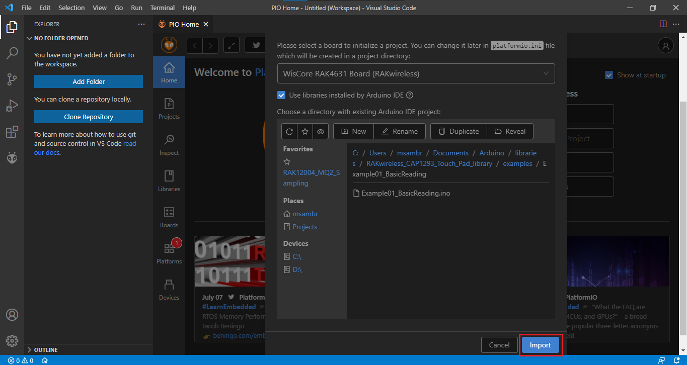Open the Search view in activity bar
This screenshot has height=365, width=687.
(12, 53)
